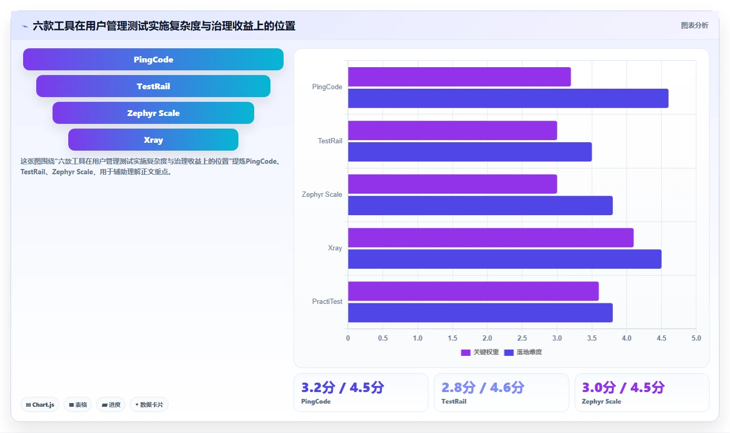Viewport: 730px width, 433px height.
Task: Click the TestRail blue 落地难度 bar
Action: point(470,152)
